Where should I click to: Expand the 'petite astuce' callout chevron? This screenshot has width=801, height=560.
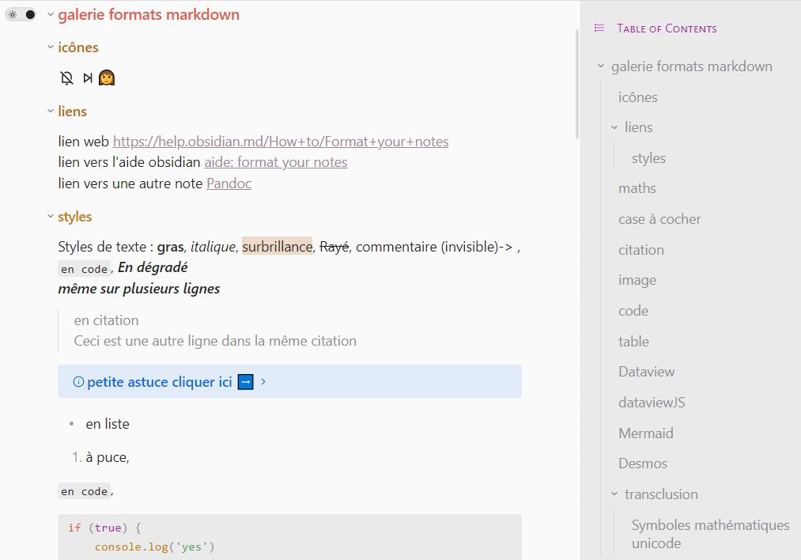(263, 381)
